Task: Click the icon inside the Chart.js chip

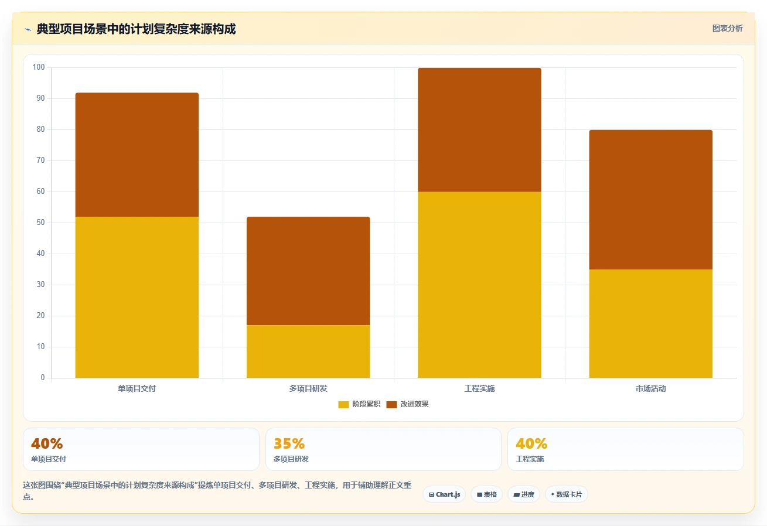Action: (x=432, y=495)
